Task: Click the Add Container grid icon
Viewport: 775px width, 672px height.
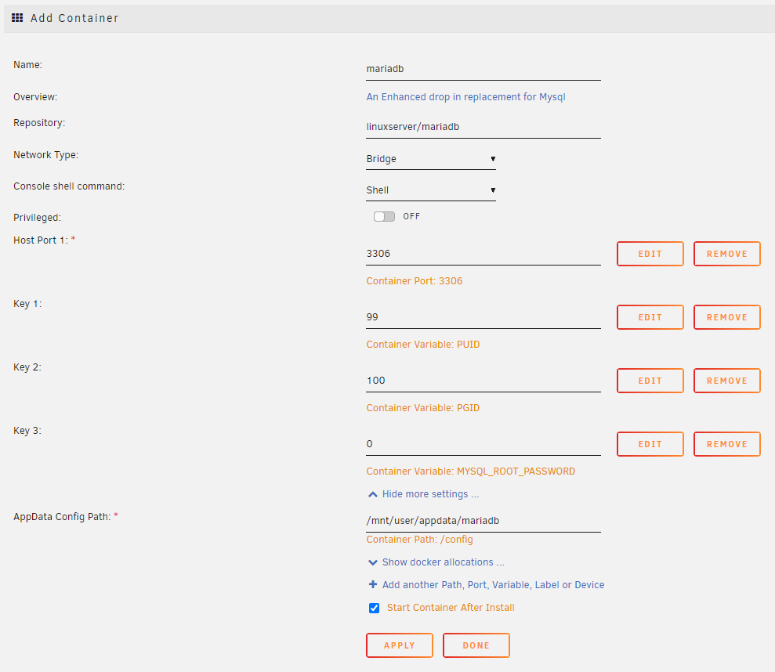Action: pos(17,17)
